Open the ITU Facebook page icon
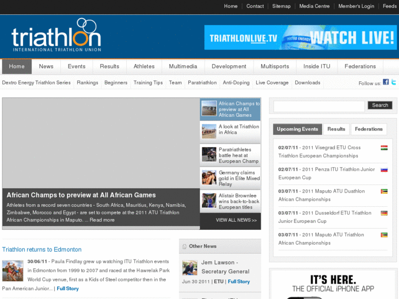399x299 pixels. coord(386,82)
